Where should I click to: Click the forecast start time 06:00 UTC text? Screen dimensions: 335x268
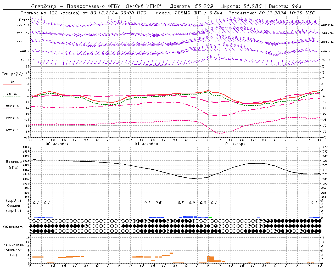[133, 13]
